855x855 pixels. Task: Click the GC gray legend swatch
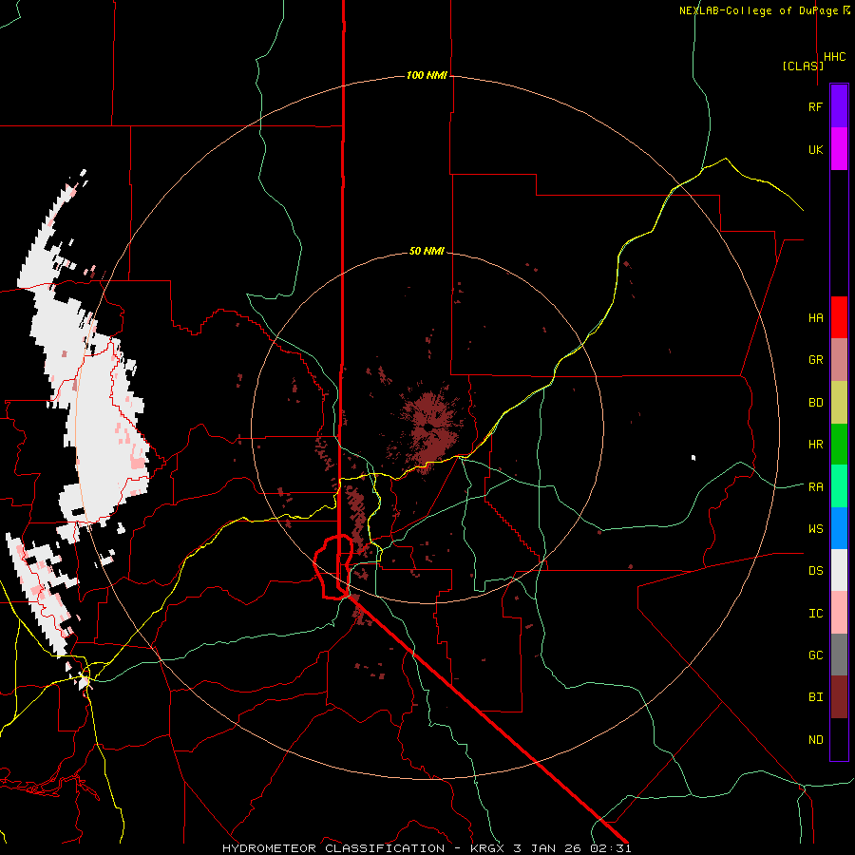(839, 655)
